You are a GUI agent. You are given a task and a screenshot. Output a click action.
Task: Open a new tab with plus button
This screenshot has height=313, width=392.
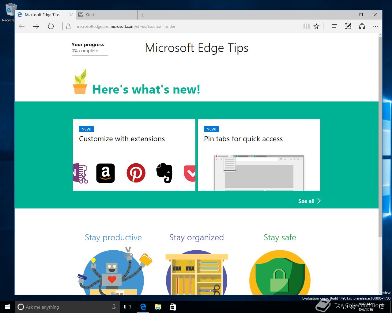point(142,15)
